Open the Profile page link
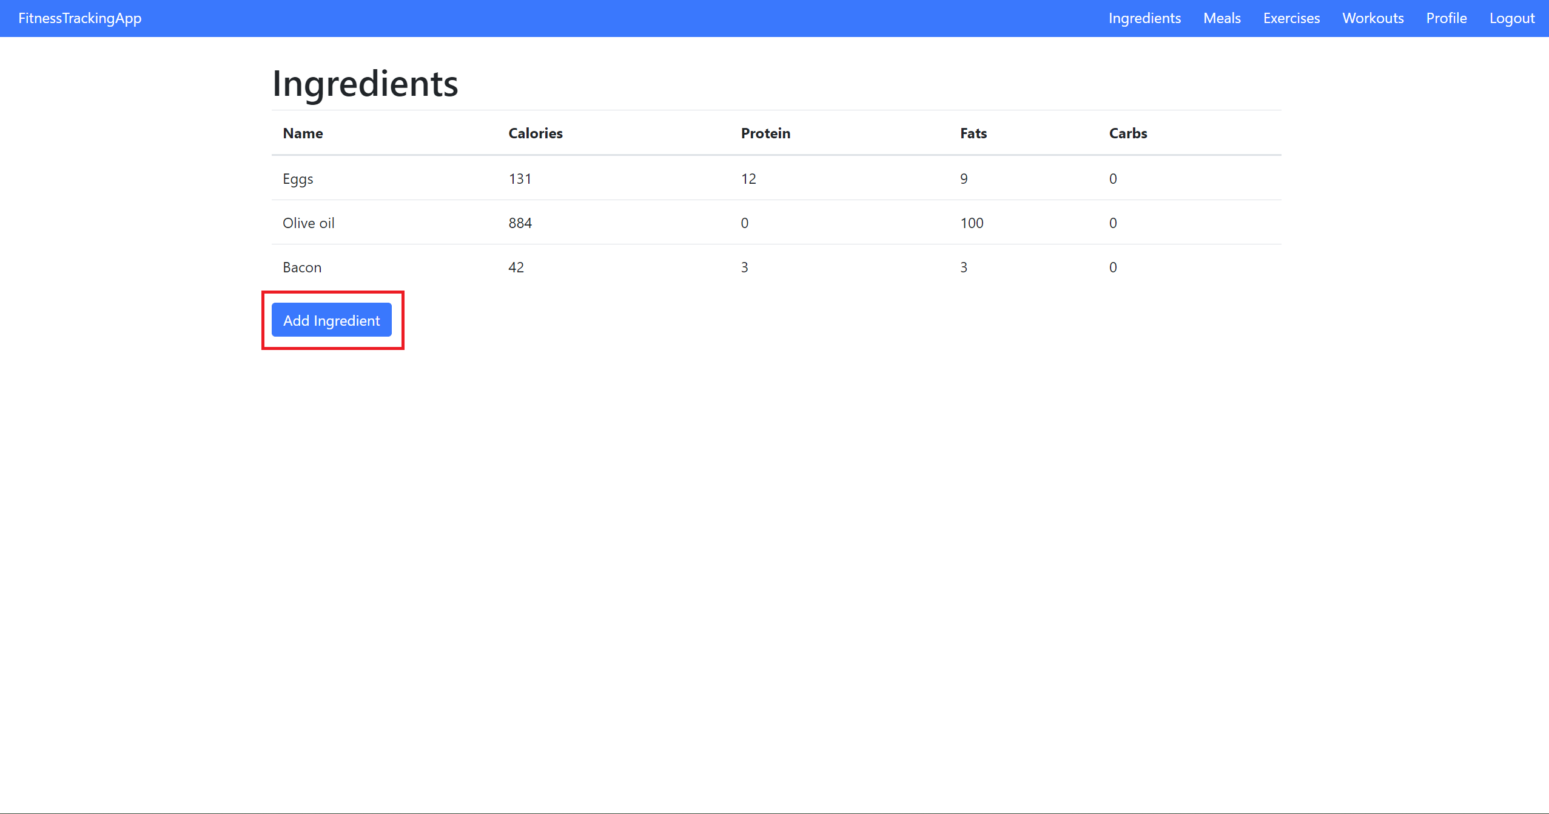This screenshot has width=1549, height=814. [1446, 18]
